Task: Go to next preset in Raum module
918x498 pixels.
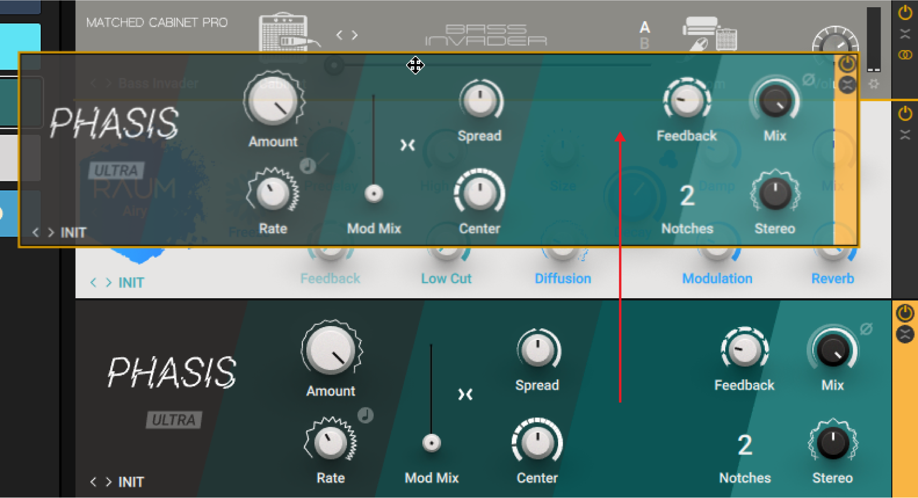Action: point(109,283)
